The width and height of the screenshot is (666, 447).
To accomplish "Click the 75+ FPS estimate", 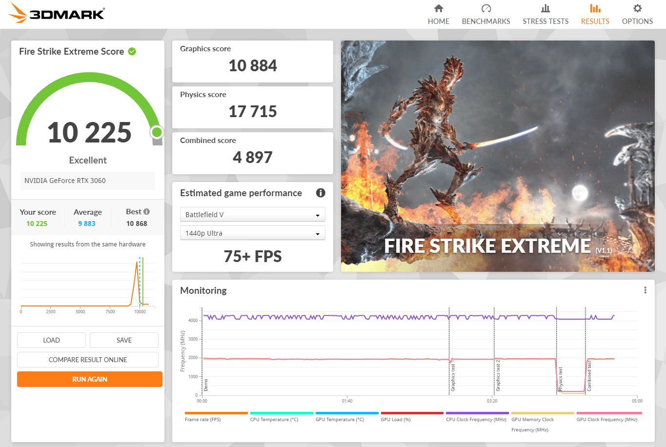I will (x=253, y=256).
